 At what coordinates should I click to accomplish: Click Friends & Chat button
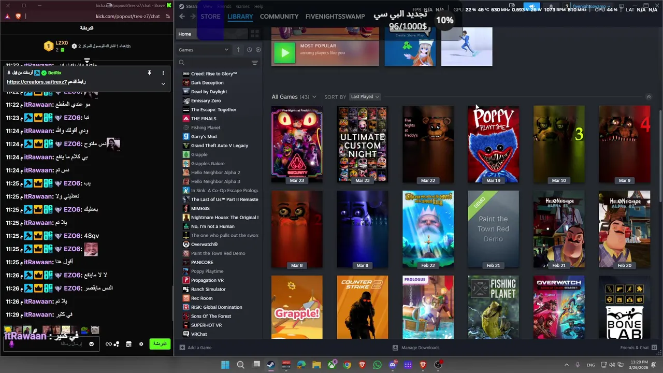click(x=639, y=348)
